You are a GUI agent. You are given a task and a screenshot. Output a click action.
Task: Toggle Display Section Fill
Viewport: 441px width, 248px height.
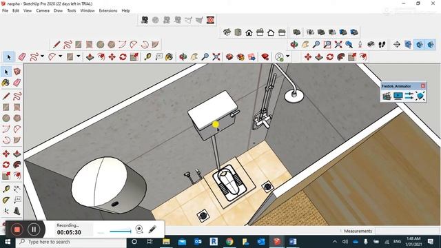[x=430, y=44]
